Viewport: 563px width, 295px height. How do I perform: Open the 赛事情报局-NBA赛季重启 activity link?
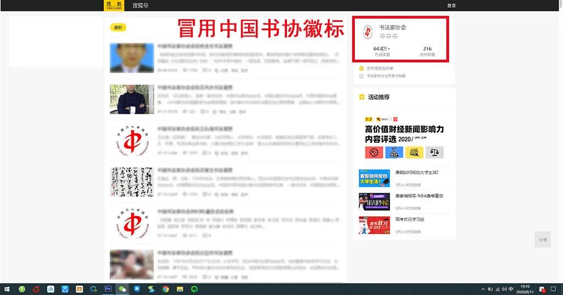coord(419,196)
